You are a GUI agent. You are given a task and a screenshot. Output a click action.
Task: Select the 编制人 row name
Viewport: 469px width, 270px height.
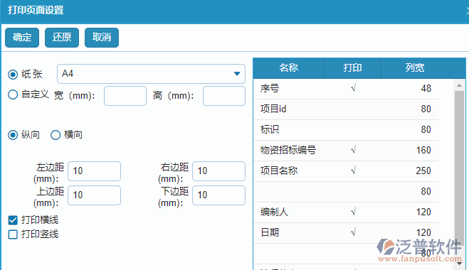[x=274, y=212]
